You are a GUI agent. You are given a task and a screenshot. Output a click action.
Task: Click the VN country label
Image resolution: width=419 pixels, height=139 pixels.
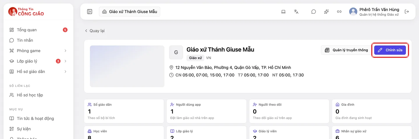(209, 58)
